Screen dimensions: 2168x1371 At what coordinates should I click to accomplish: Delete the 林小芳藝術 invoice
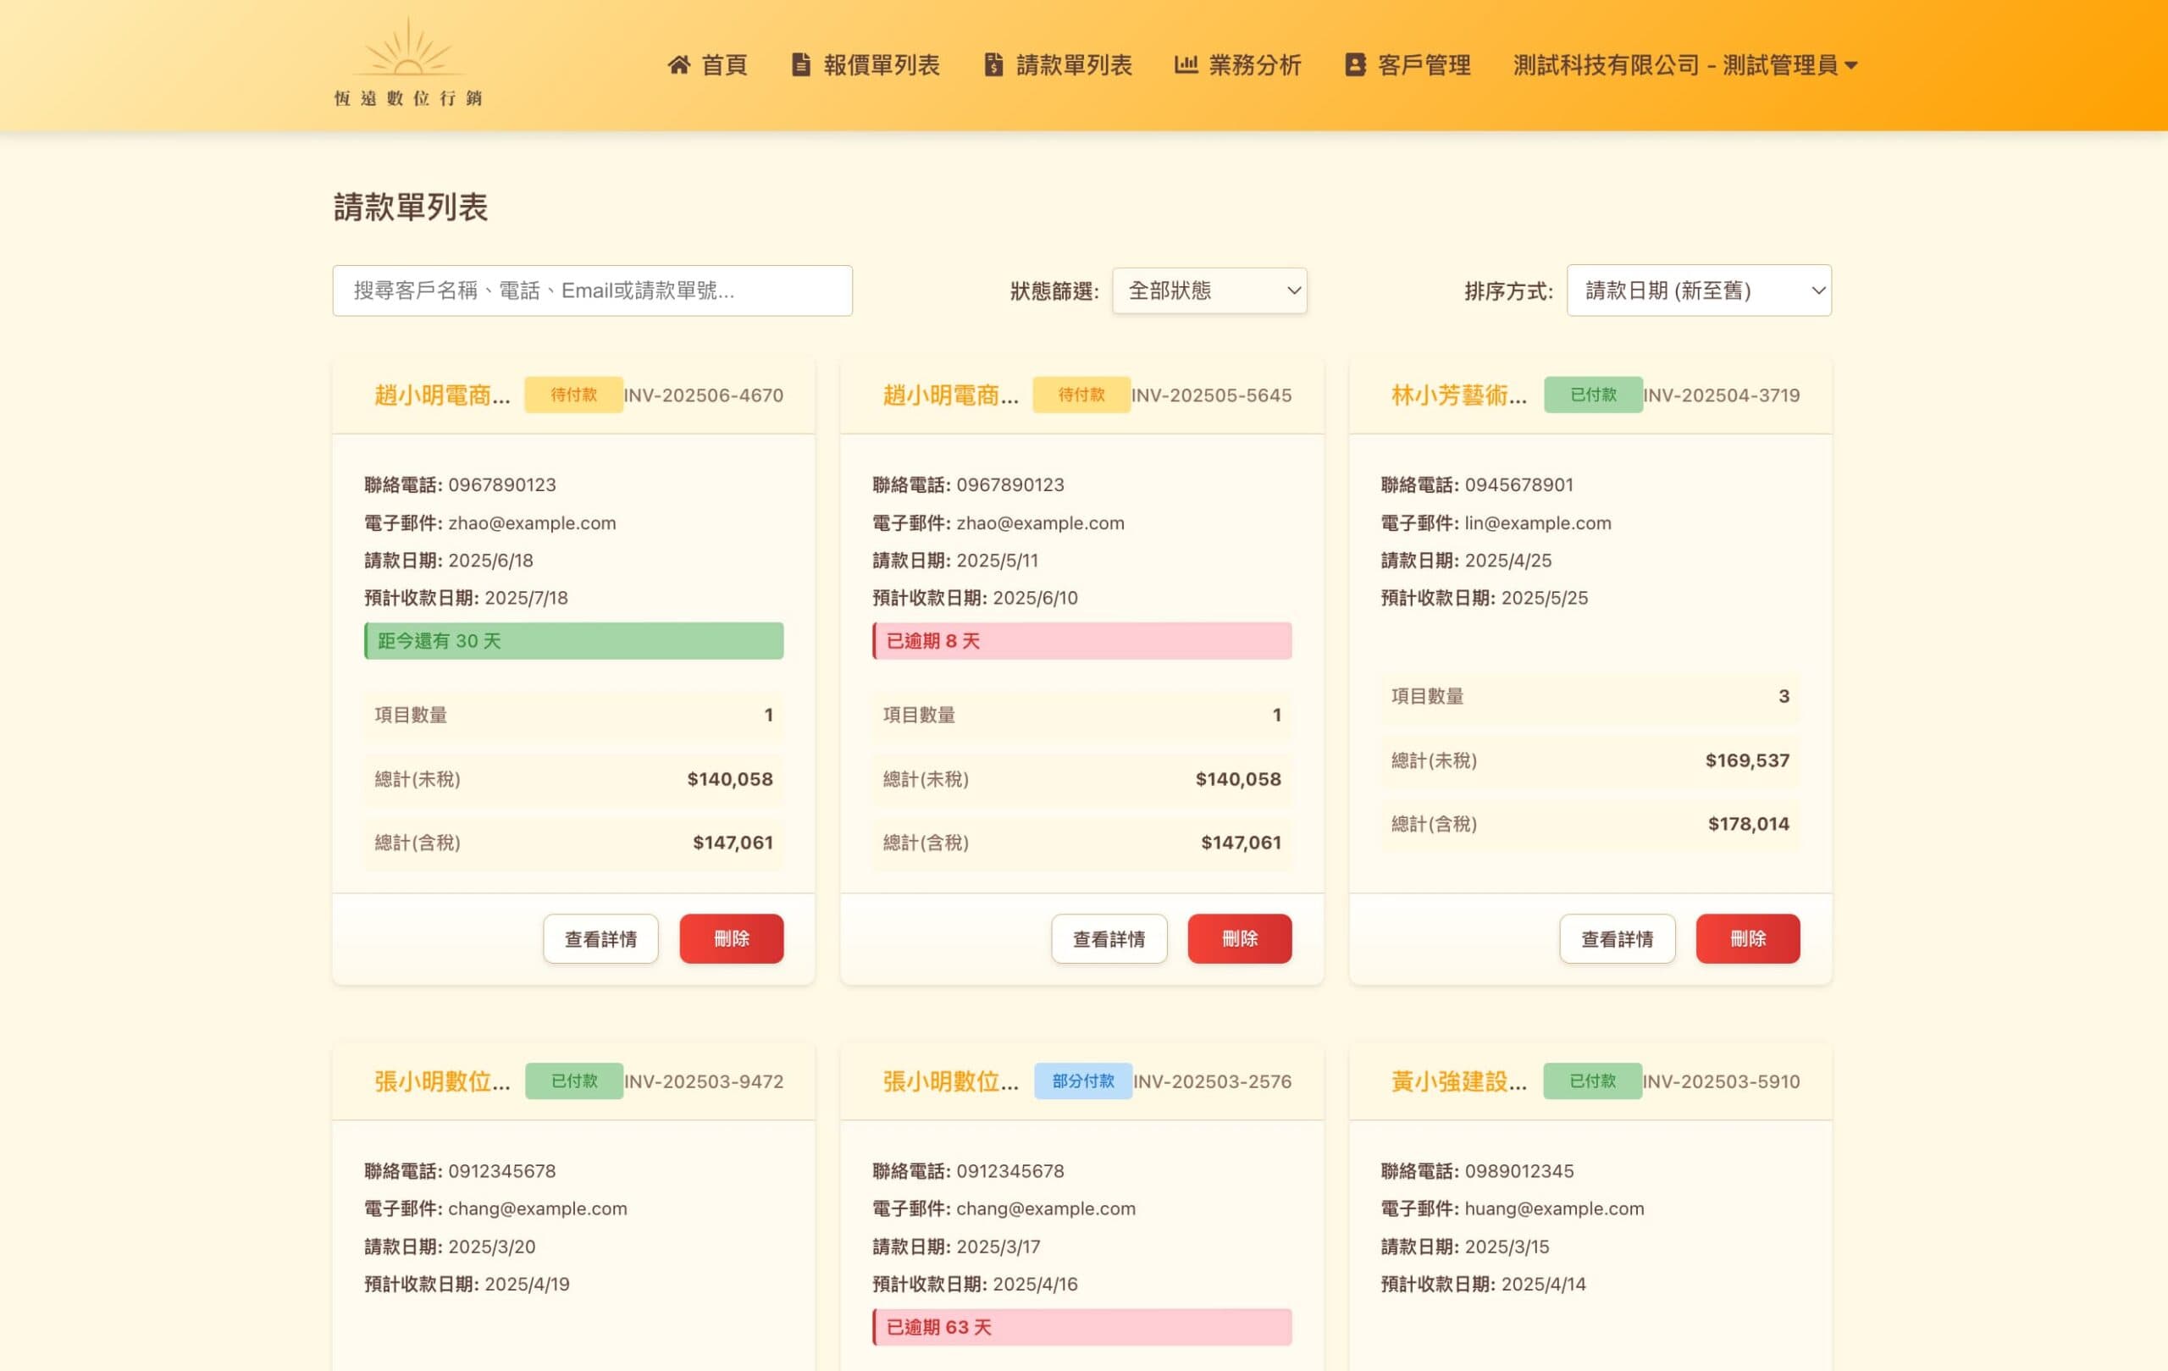pyautogui.click(x=1748, y=938)
